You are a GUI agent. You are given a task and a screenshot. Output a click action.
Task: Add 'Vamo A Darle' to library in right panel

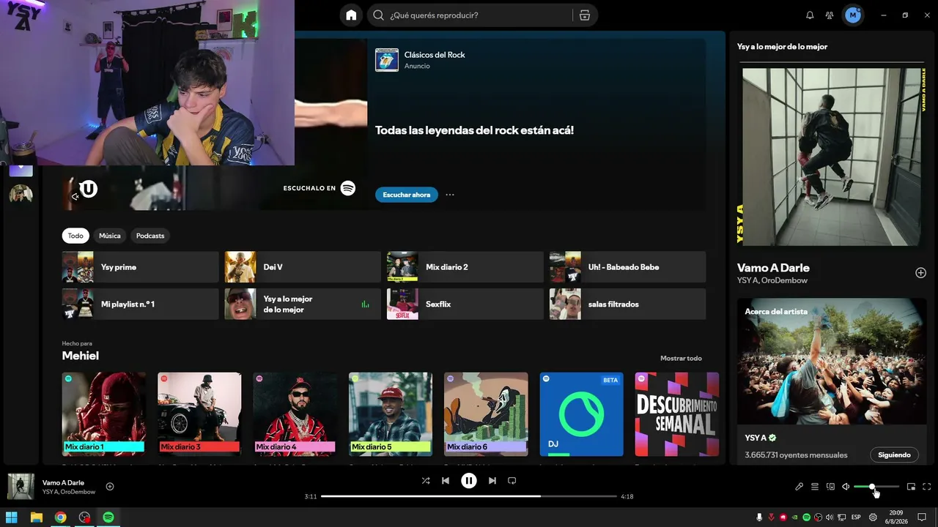[x=920, y=273]
